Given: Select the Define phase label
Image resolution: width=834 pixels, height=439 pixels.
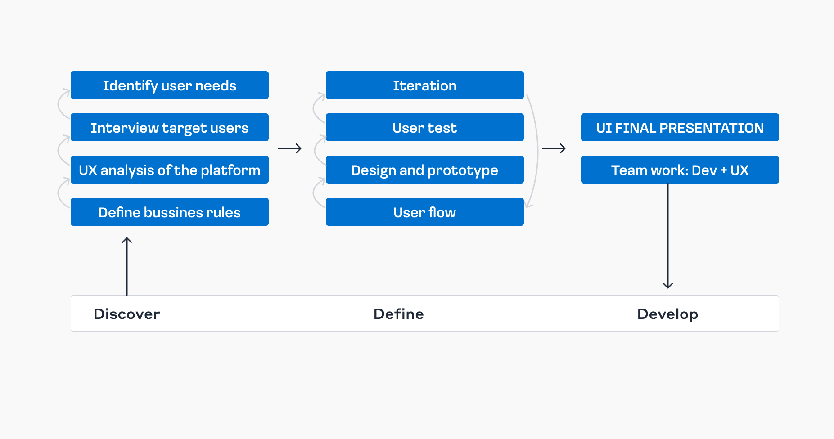Looking at the screenshot, I should click(x=398, y=314).
